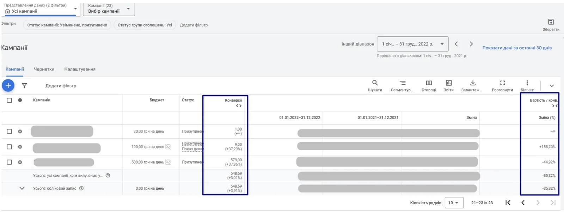Click status dot in table header

click(x=20, y=100)
